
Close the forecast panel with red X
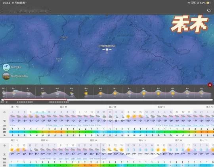210,85
